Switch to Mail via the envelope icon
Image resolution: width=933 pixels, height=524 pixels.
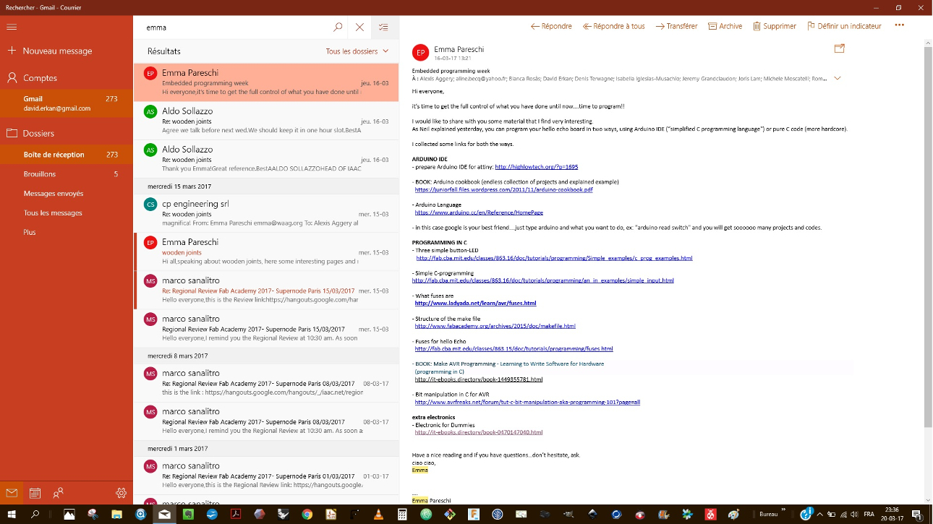click(x=12, y=493)
